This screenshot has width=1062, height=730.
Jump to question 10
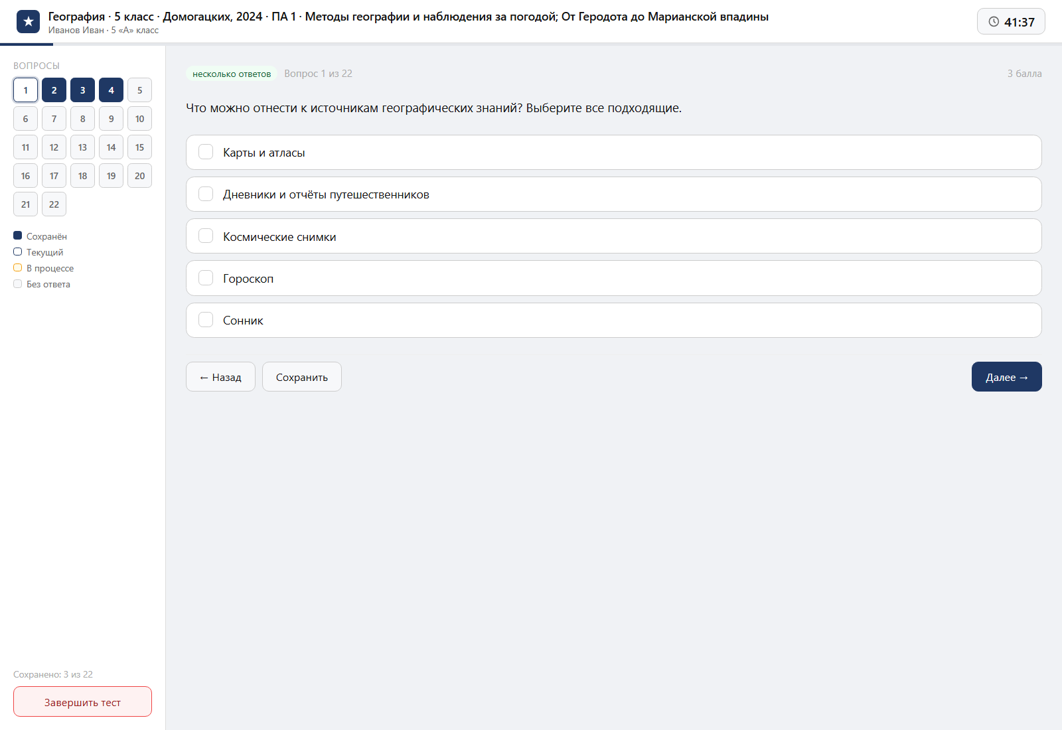(139, 119)
